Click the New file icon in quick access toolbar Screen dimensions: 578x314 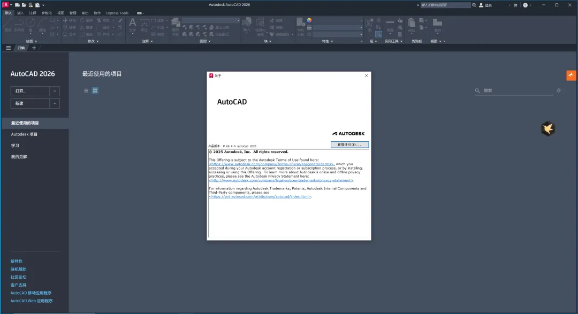tap(17, 5)
